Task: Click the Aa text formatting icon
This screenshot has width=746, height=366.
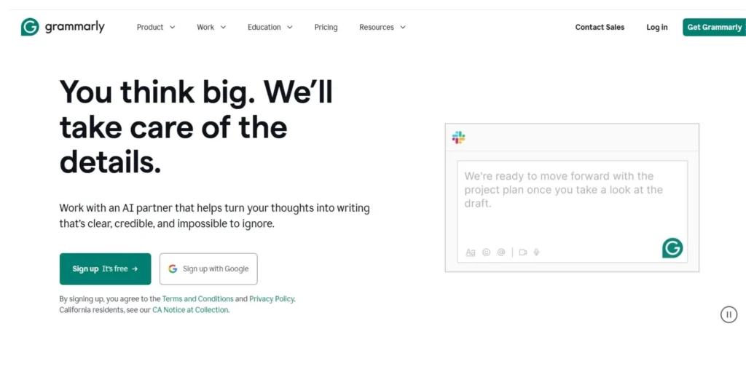Action: click(x=471, y=252)
